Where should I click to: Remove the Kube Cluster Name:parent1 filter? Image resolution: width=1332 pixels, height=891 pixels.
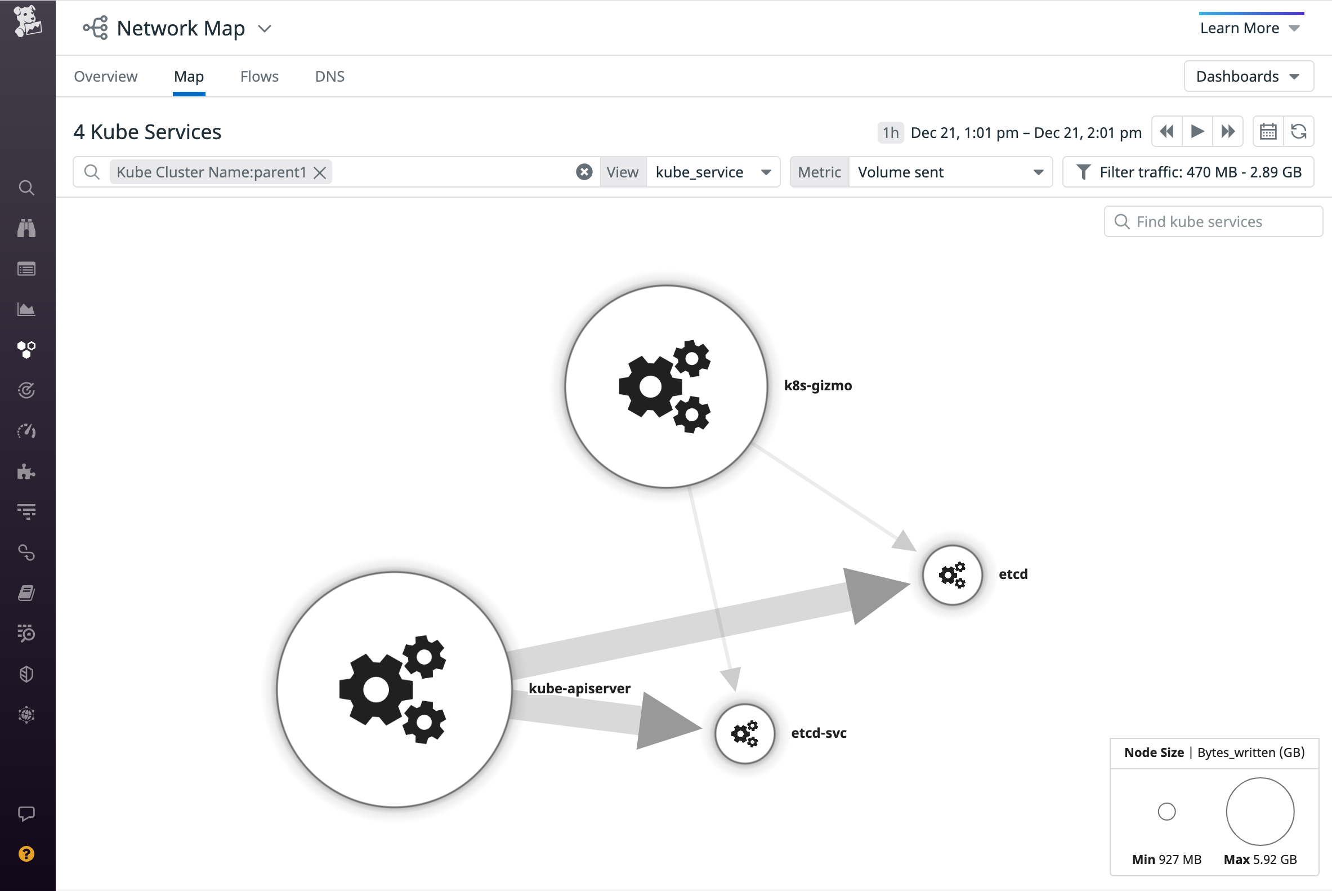[x=320, y=172]
